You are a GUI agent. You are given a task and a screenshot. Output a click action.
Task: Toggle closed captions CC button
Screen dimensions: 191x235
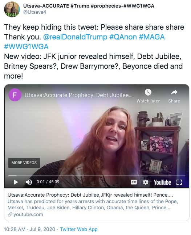coord(134,182)
